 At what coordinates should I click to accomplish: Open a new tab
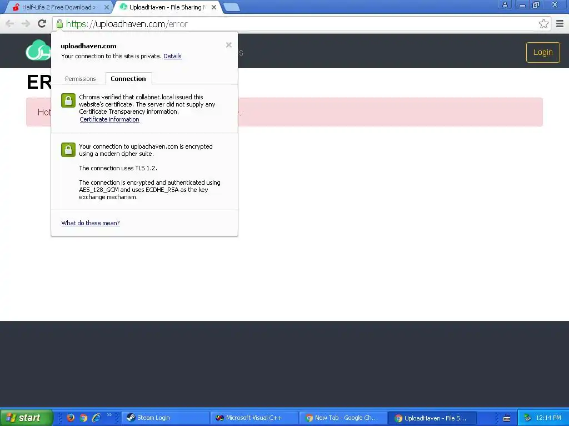pos(231,7)
